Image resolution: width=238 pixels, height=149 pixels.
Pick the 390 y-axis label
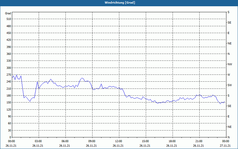[9, 47]
